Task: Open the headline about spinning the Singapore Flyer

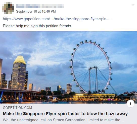Action: (x=65, y=114)
